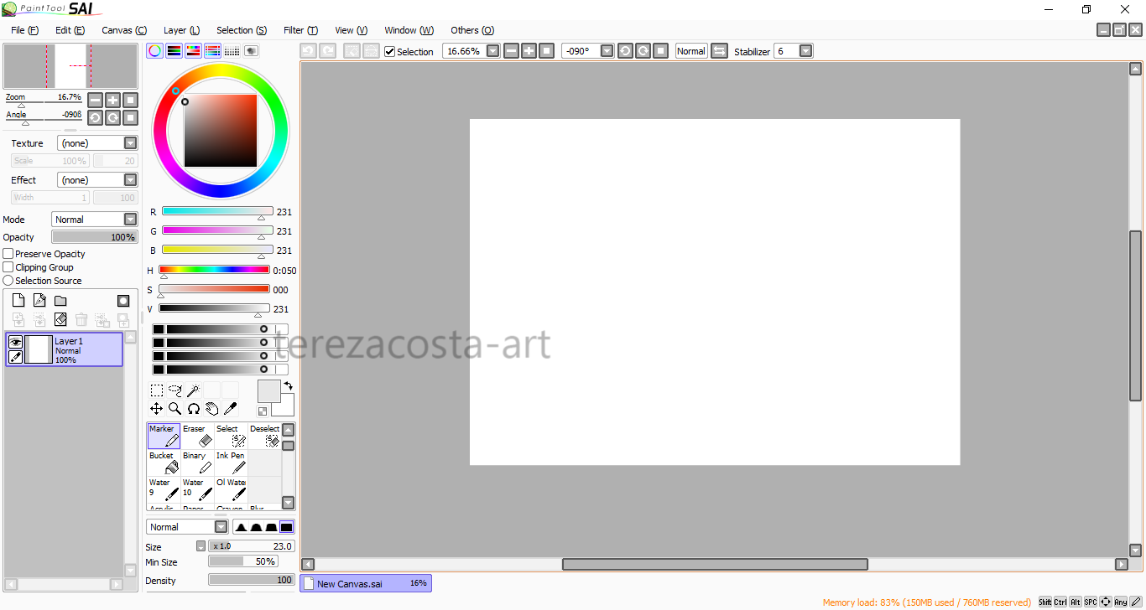This screenshot has width=1146, height=610.
Task: Pick the Binary pen tool
Action: pyautogui.click(x=197, y=463)
